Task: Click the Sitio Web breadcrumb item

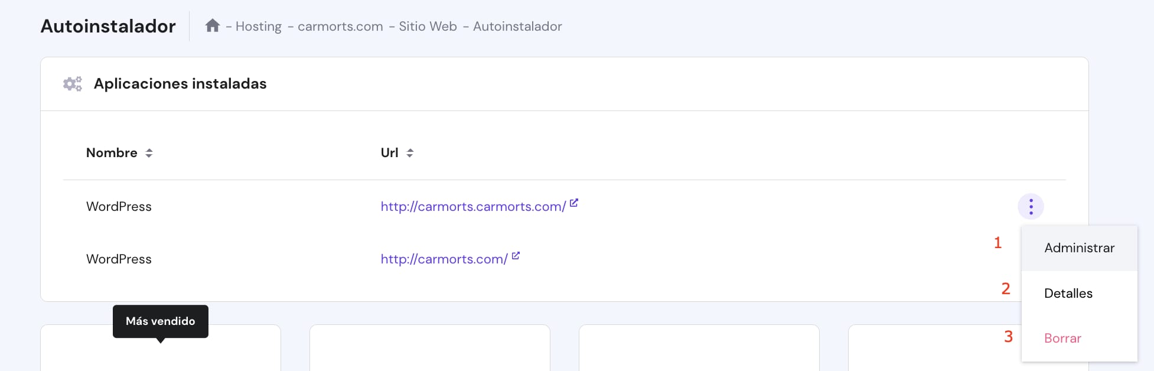Action: pyautogui.click(x=428, y=27)
